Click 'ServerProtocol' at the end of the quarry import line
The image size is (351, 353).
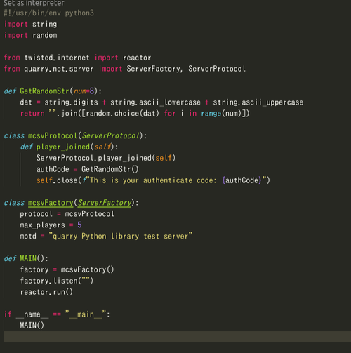click(x=217, y=69)
